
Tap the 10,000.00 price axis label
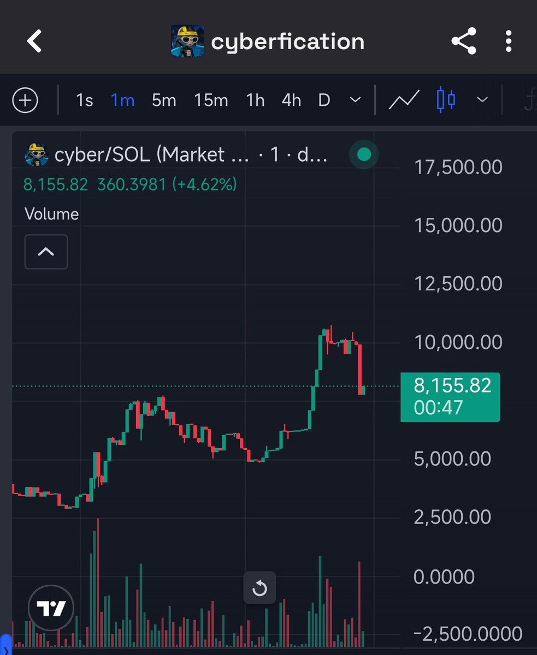tap(458, 342)
